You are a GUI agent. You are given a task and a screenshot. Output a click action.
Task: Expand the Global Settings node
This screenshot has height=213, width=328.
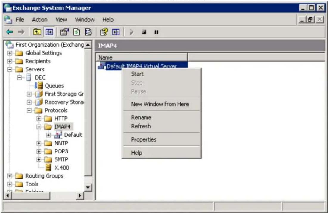(x=10, y=53)
